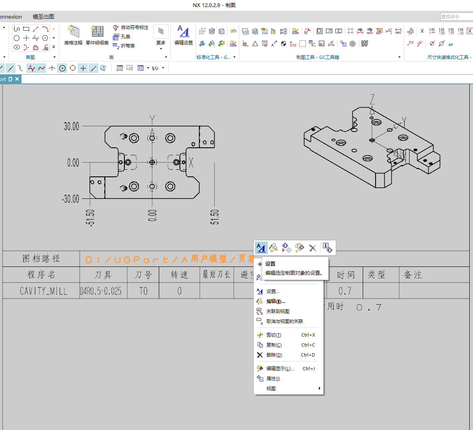The image size is (473, 430).
Task: Toggle the quadrant point snap
Action: tap(73, 68)
